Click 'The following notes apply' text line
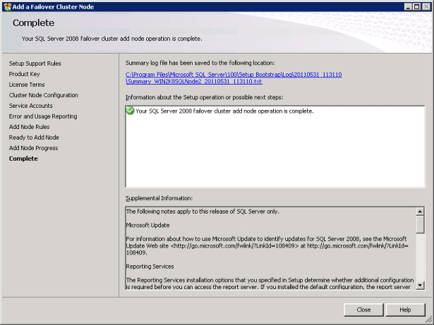The height and width of the screenshot is (325, 434). 203,211
